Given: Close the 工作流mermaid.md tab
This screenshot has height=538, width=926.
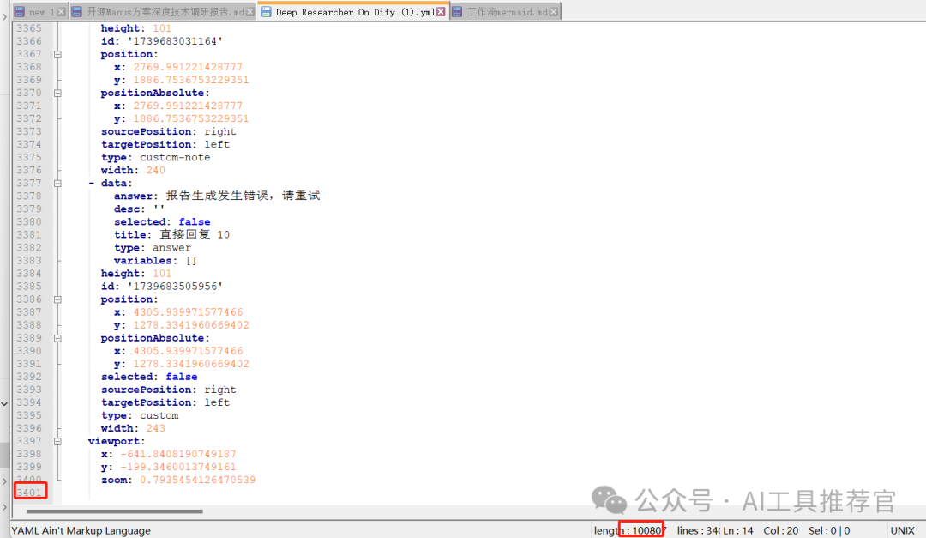Looking at the screenshot, I should coord(553,12).
